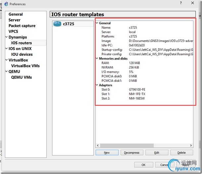The image size is (202, 174).
Task: Click the Image path value
Action: (161, 41)
